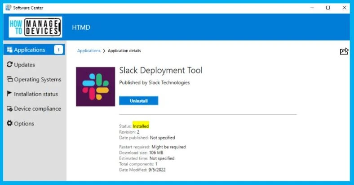Screen dimensions: 354x185
Task: Minimize the Software Center window
Action: tap(312, 8)
